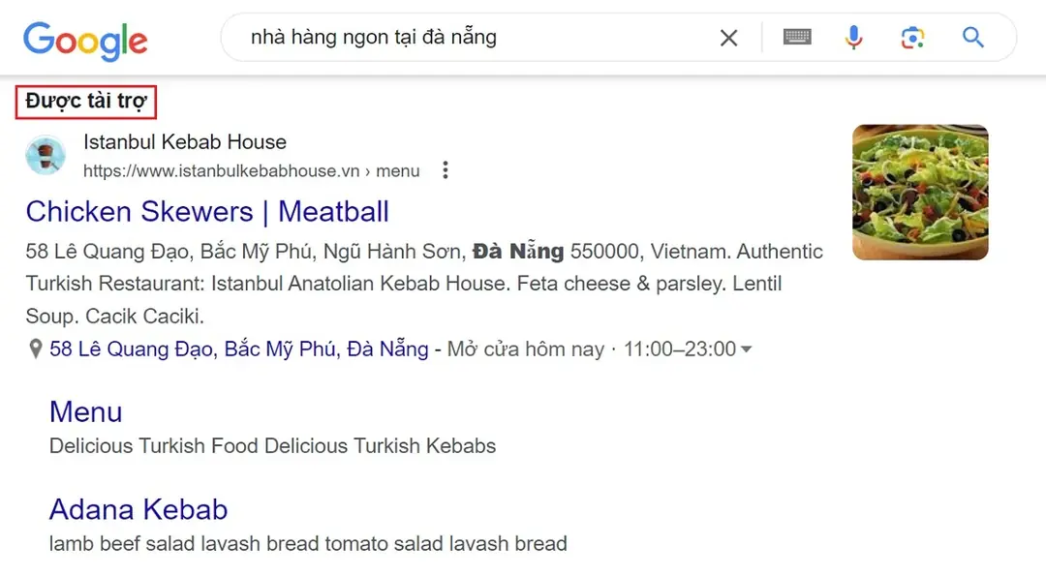Open the Chicken Skewers | Meatball result

(x=207, y=212)
